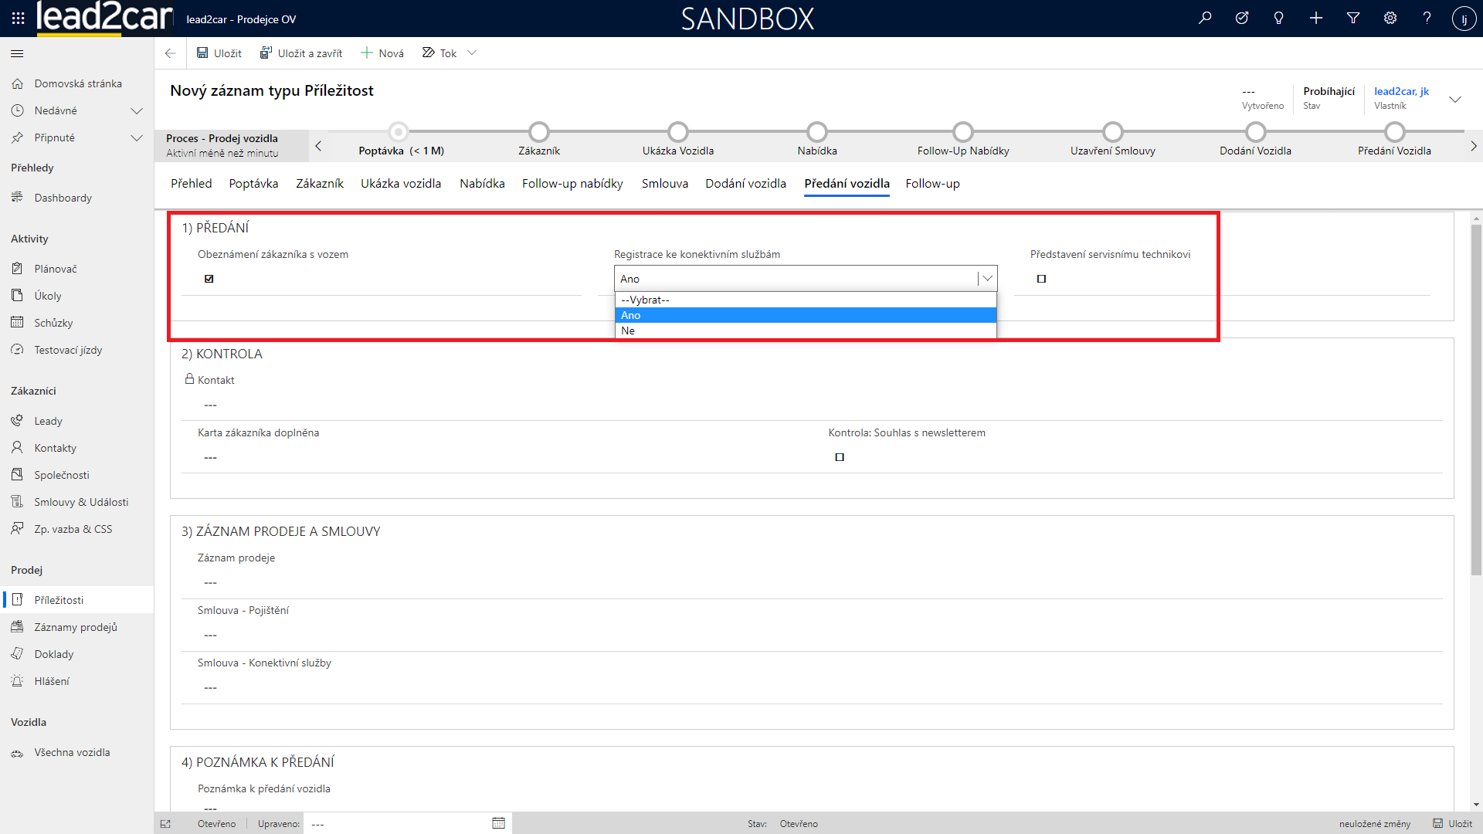Expand the Nedávné sidebar section
This screenshot has width=1483, height=834.
point(137,111)
